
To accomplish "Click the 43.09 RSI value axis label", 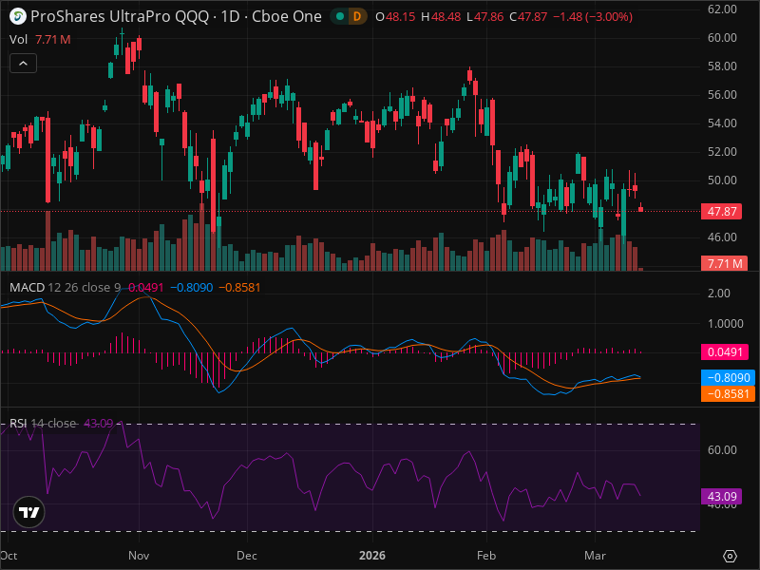I will click(721, 496).
